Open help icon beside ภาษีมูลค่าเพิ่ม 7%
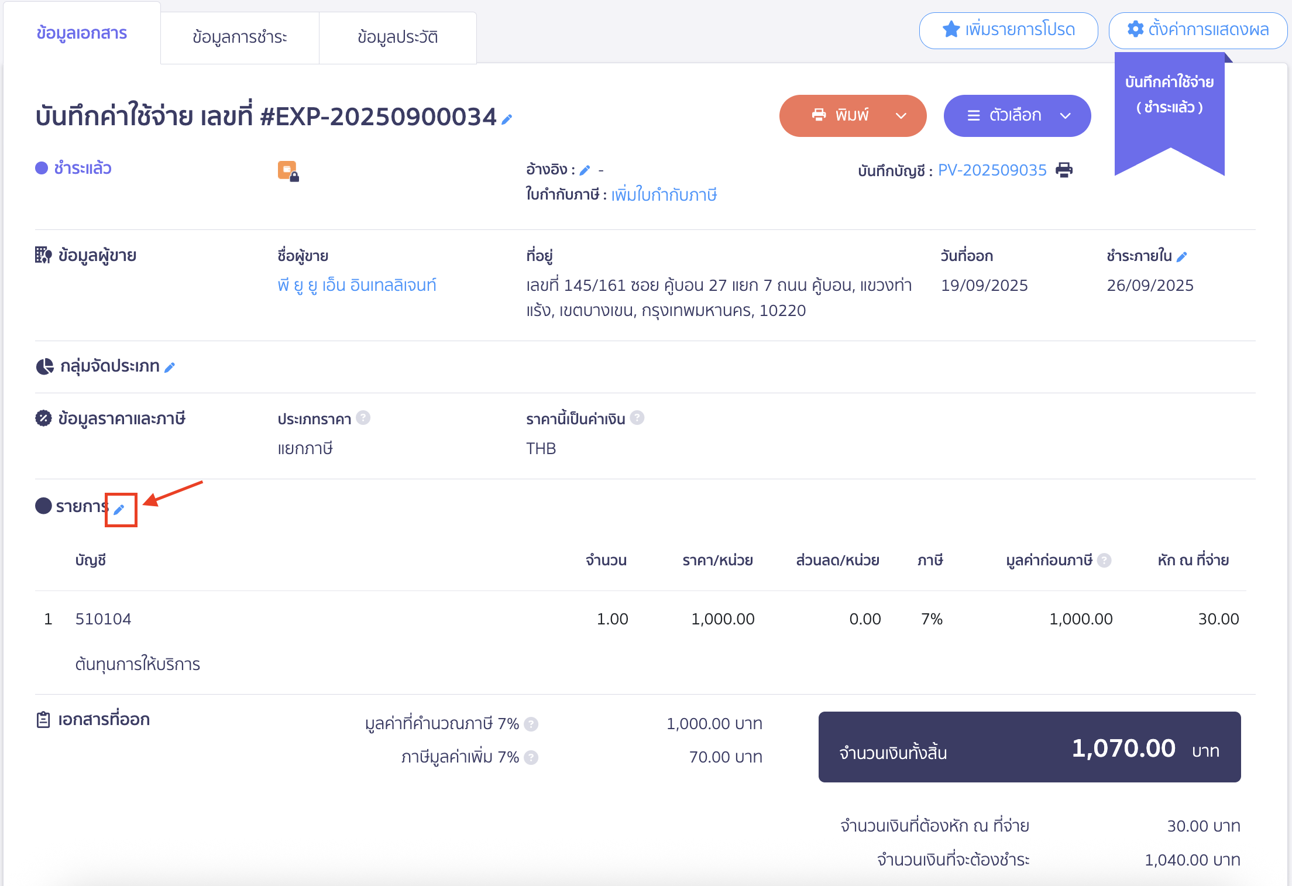This screenshot has width=1292, height=886. click(x=531, y=757)
